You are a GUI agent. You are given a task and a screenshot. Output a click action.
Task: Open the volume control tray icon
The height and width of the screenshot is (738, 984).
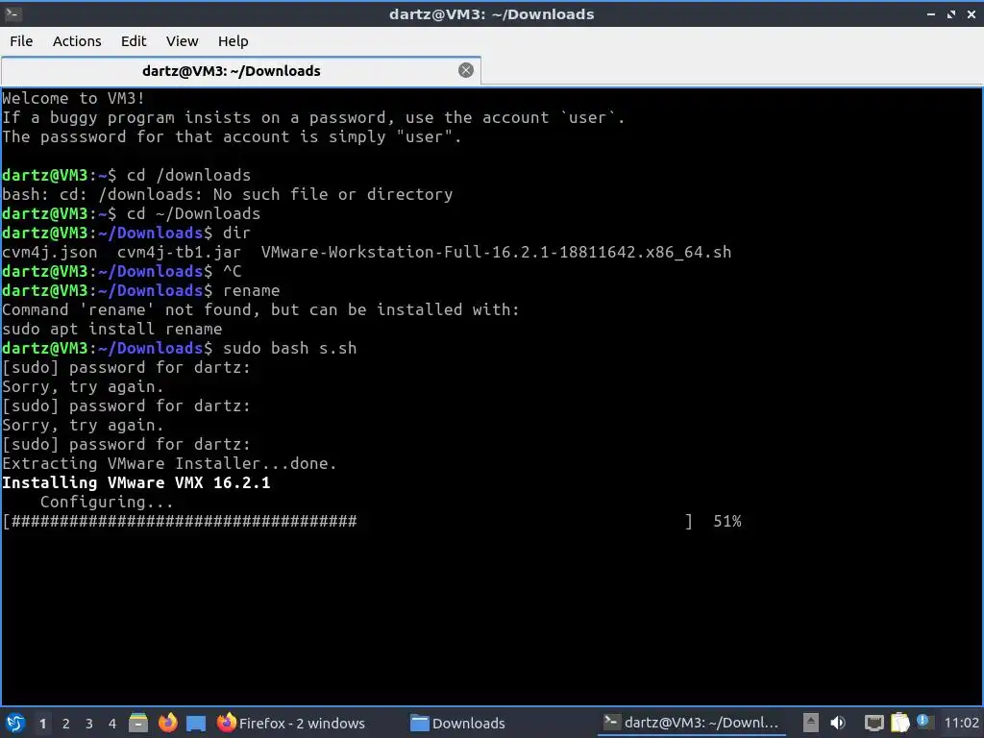[x=838, y=723]
